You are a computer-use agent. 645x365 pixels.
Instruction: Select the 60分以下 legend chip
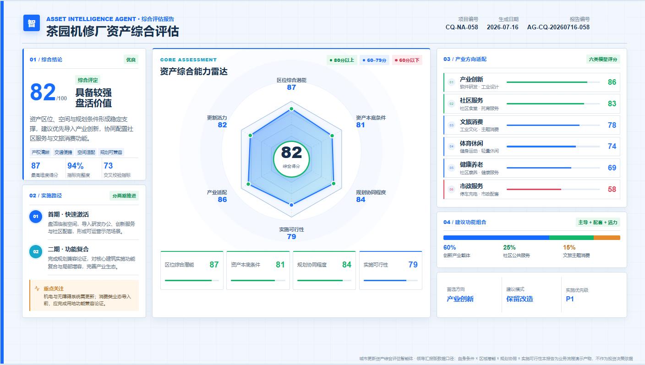(x=407, y=60)
